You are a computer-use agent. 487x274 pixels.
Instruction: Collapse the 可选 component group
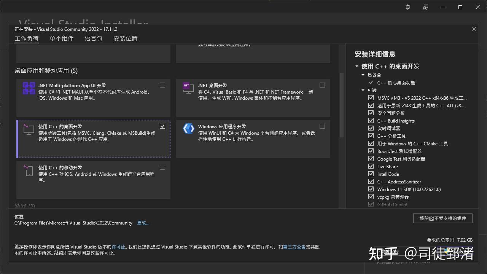363,90
